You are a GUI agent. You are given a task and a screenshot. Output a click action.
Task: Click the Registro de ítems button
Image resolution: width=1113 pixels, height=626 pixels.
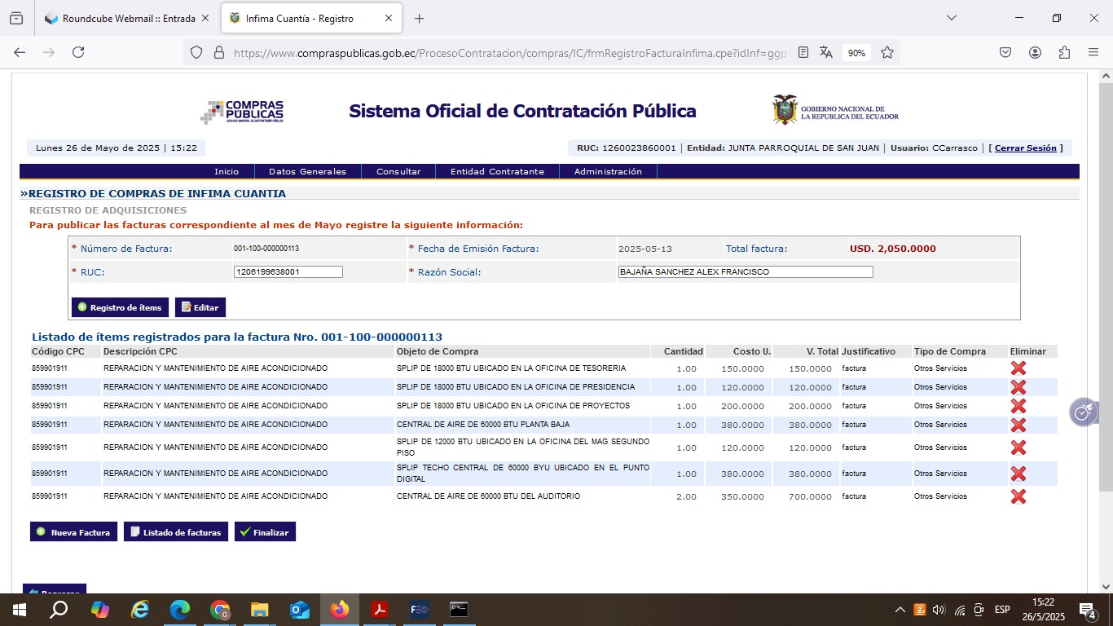click(120, 307)
